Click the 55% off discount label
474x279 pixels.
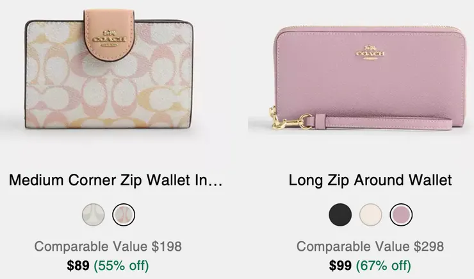click(x=121, y=265)
